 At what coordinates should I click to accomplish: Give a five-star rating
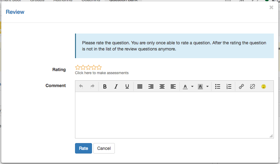click(x=99, y=67)
